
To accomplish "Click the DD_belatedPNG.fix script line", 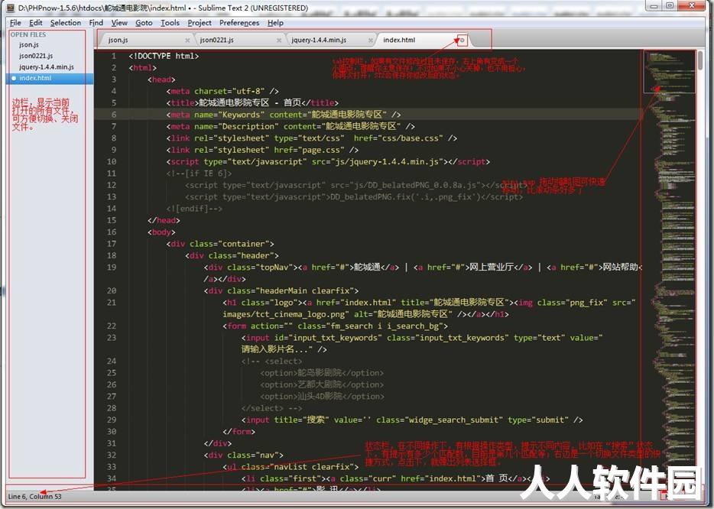I will [354, 197].
